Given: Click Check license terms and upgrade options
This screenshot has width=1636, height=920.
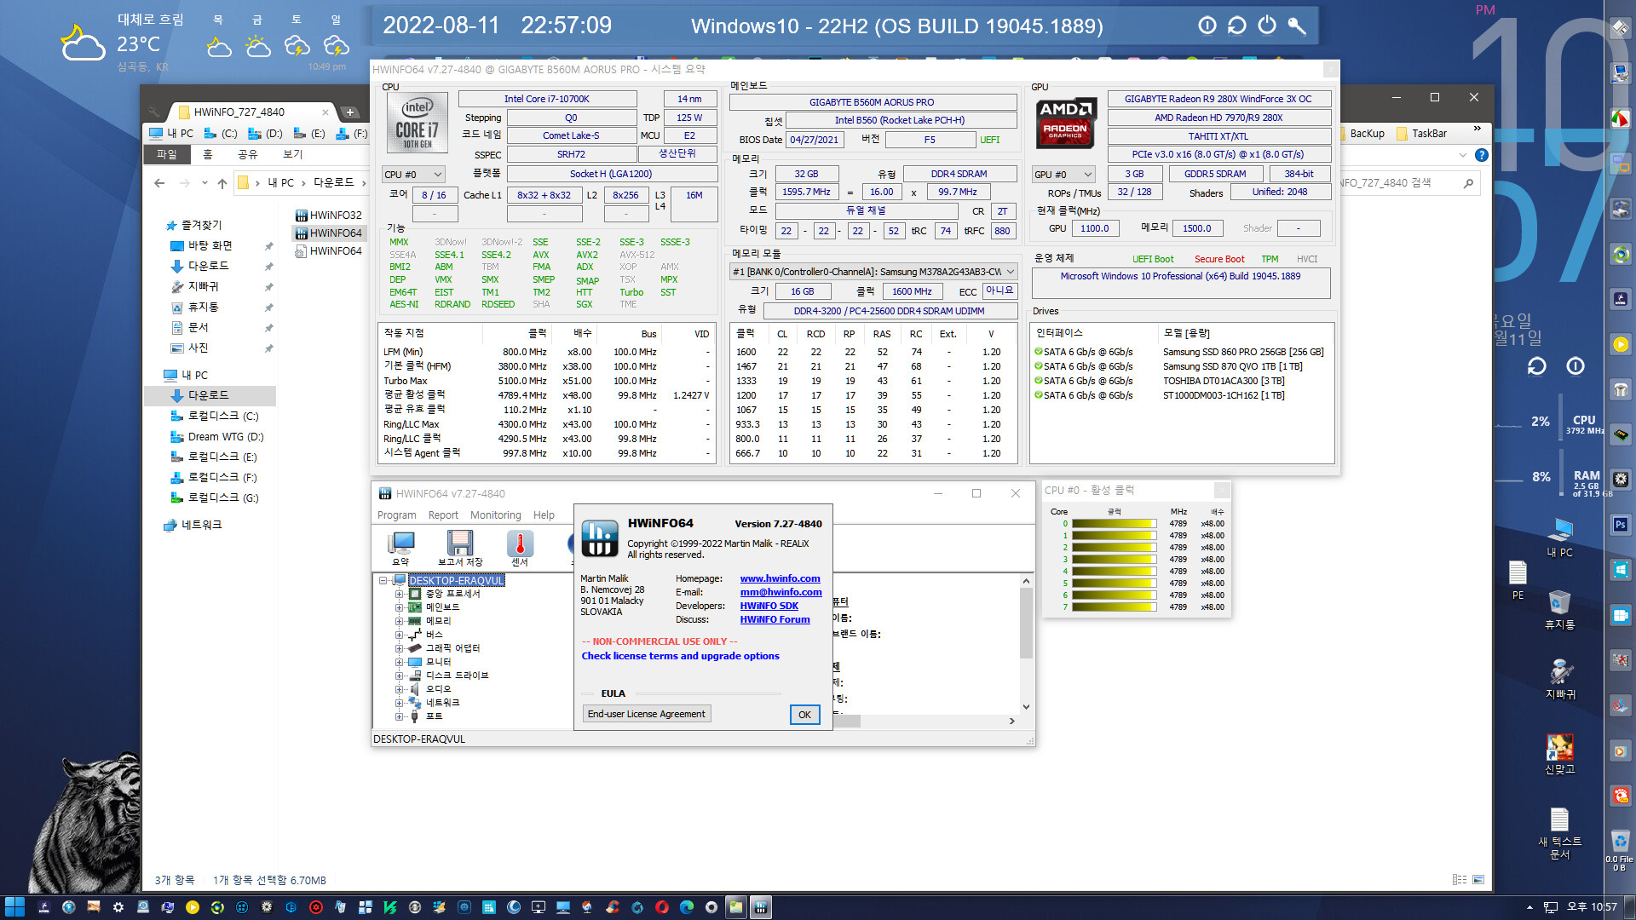Looking at the screenshot, I should [x=680, y=656].
